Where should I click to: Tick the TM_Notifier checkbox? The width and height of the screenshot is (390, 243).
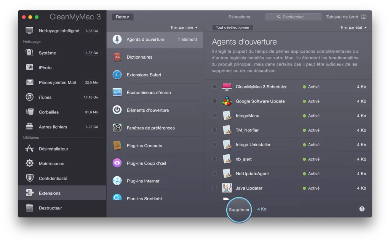[214, 130]
